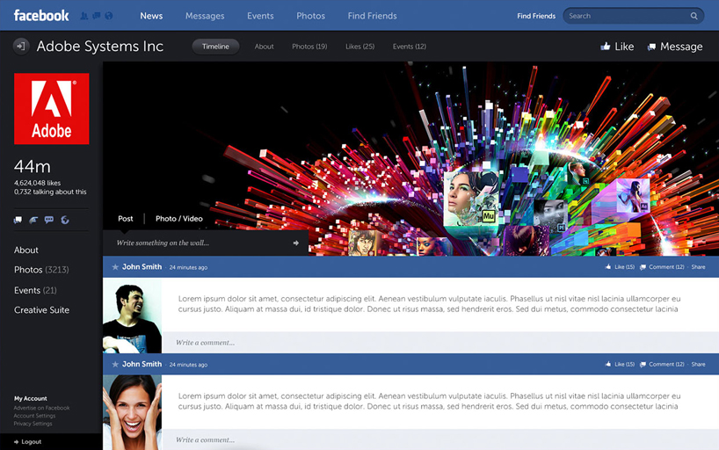
Task: Like the first John Smith post
Action: pos(620,267)
